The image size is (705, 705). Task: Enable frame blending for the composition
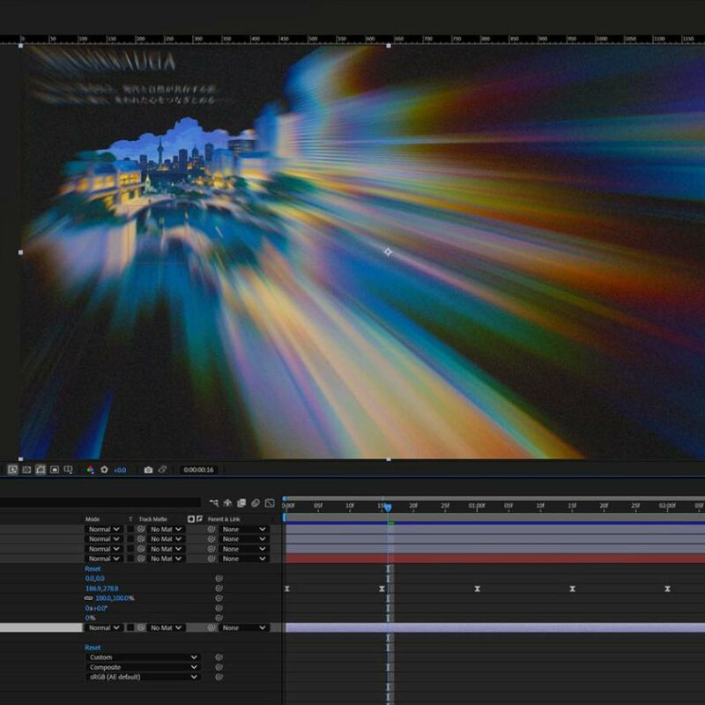(241, 502)
